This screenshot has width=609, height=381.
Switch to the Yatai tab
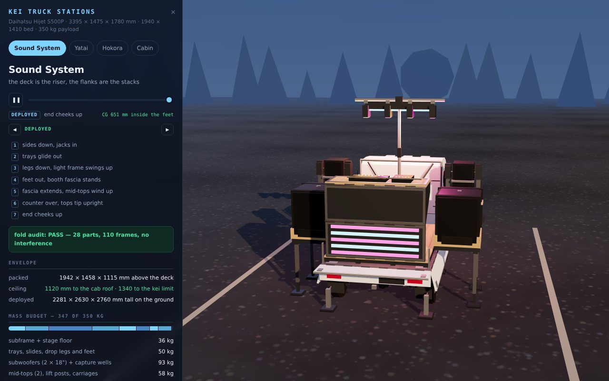point(81,48)
